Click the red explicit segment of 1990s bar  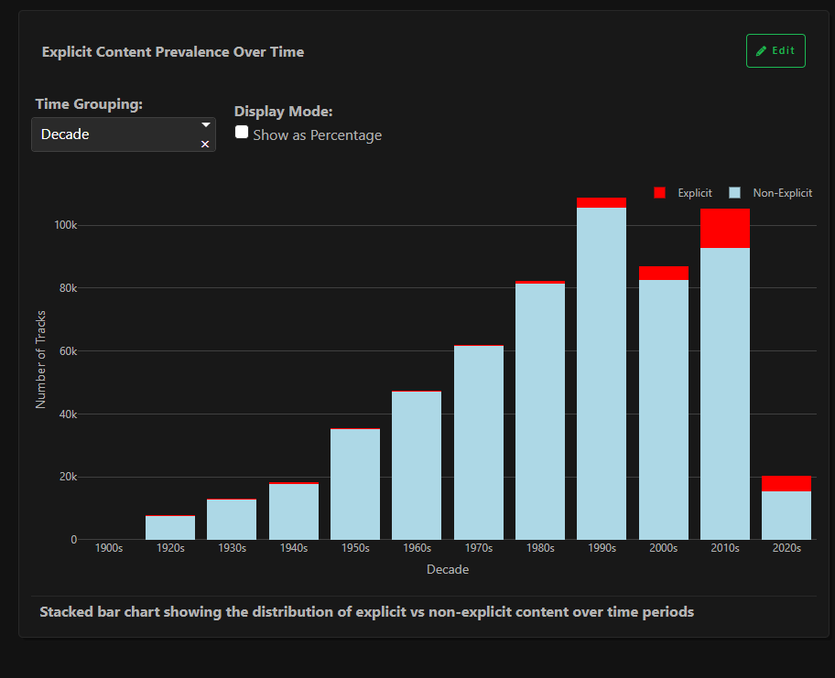(x=602, y=203)
